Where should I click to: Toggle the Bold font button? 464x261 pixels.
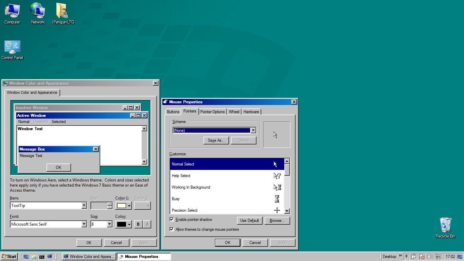tap(138, 224)
